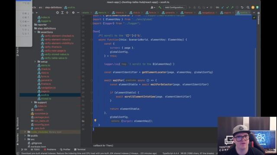
Task: Open the user account icon in toolbar
Action: pos(153,7)
